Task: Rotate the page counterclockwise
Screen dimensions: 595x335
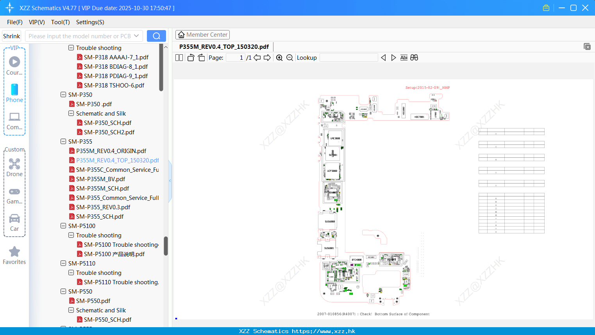Action: click(x=191, y=57)
